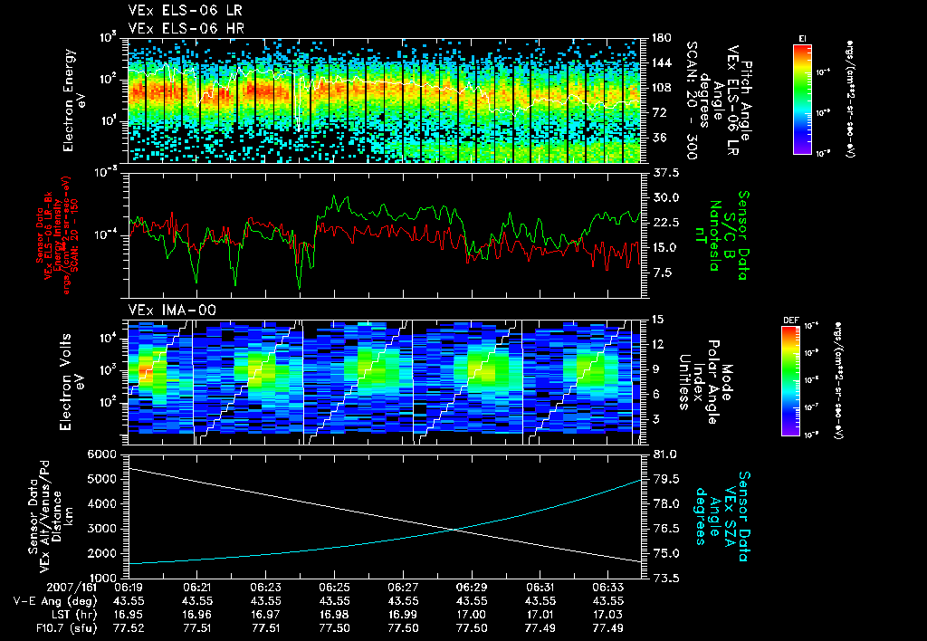Click the LST value 17.01
927x641 pixels.
coord(540,615)
